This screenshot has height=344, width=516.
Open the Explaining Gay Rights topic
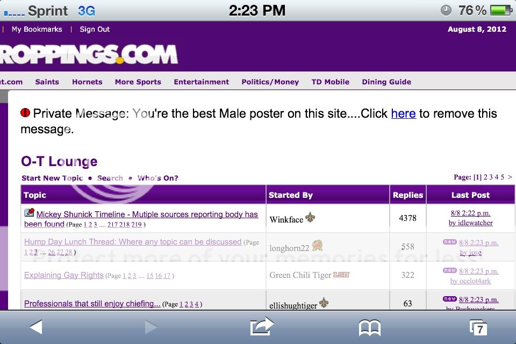pos(64,275)
